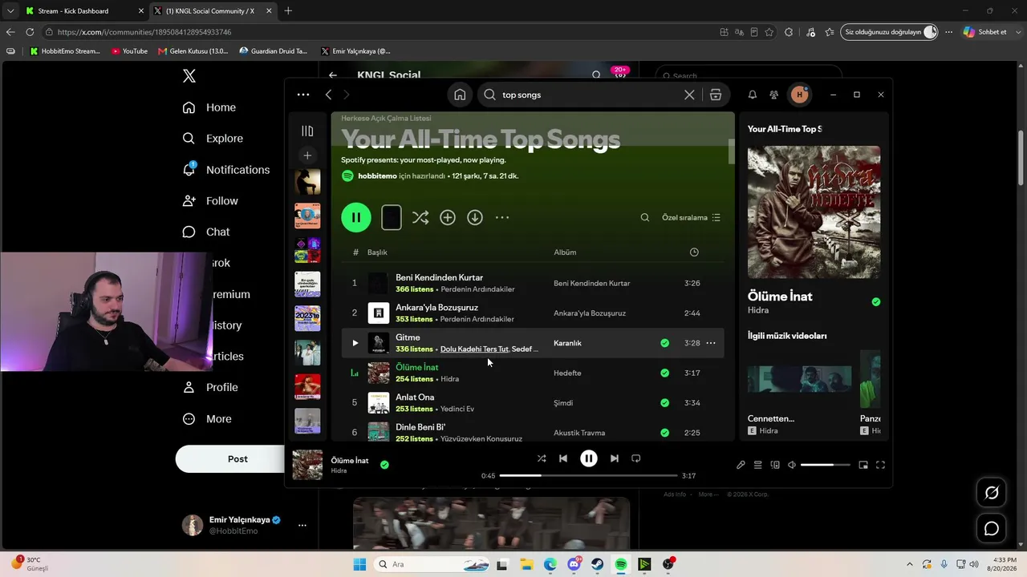Open Gelen Kutusu Gmail bookmark
The width and height of the screenshot is (1027, 577).
click(193, 51)
